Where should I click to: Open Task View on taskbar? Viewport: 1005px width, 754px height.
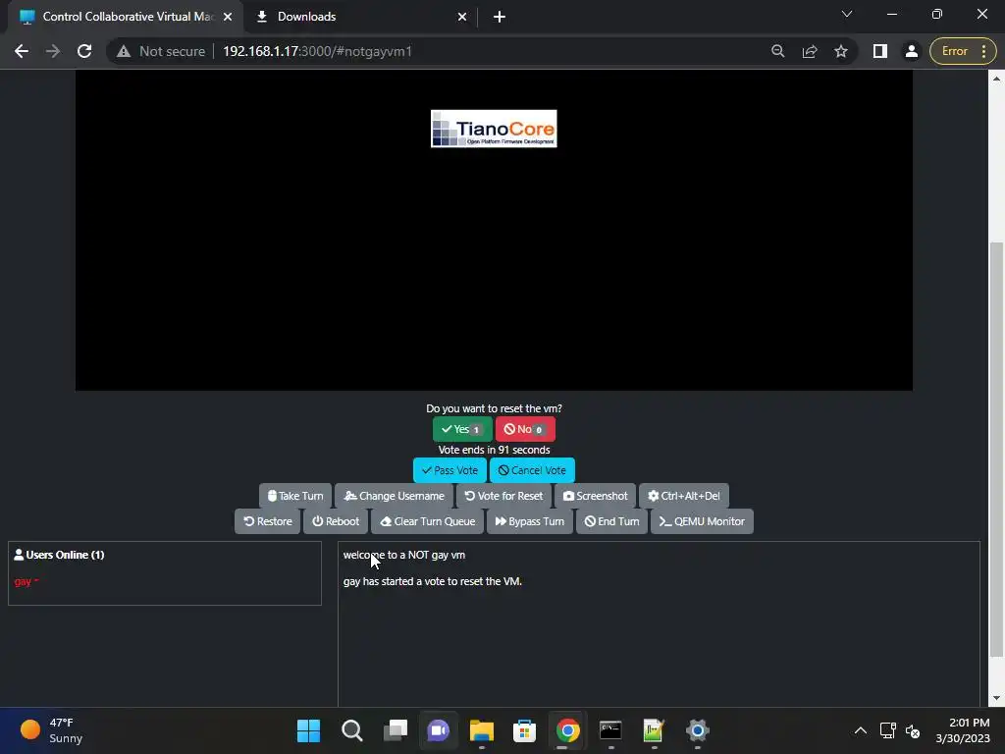point(395,730)
